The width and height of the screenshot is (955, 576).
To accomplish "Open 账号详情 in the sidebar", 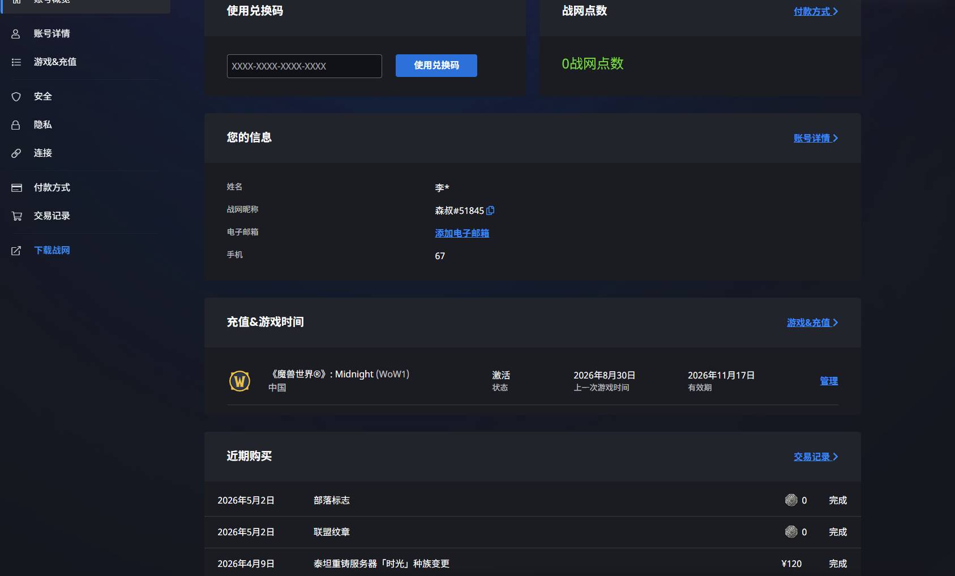I will pos(52,34).
